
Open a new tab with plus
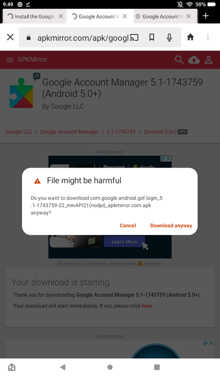[x=206, y=16]
